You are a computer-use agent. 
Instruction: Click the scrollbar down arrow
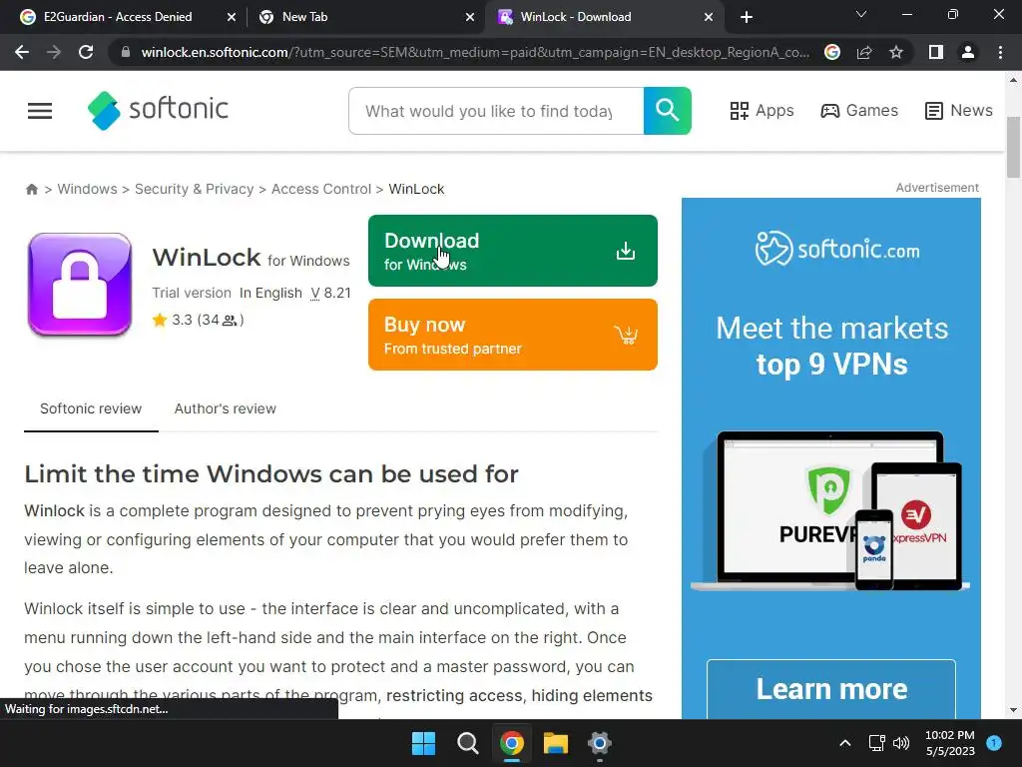tap(1013, 710)
